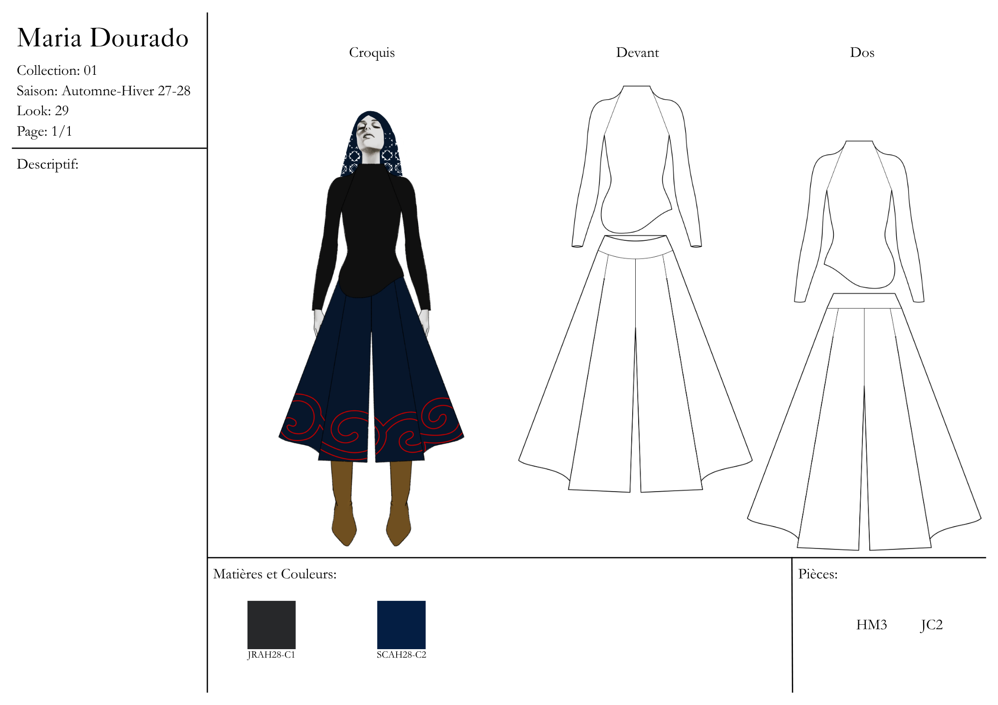998x705 pixels.
Task: Select the colored croquis figure illustration
Action: pyautogui.click(x=371, y=329)
